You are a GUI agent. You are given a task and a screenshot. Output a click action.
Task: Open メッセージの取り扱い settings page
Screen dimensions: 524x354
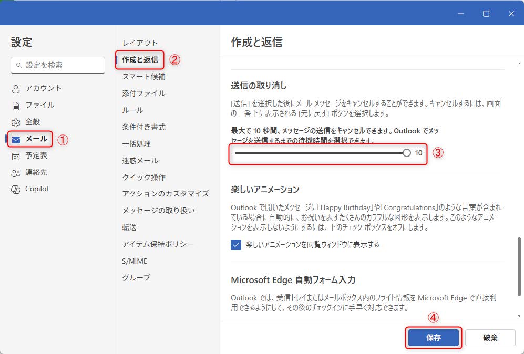click(x=158, y=211)
